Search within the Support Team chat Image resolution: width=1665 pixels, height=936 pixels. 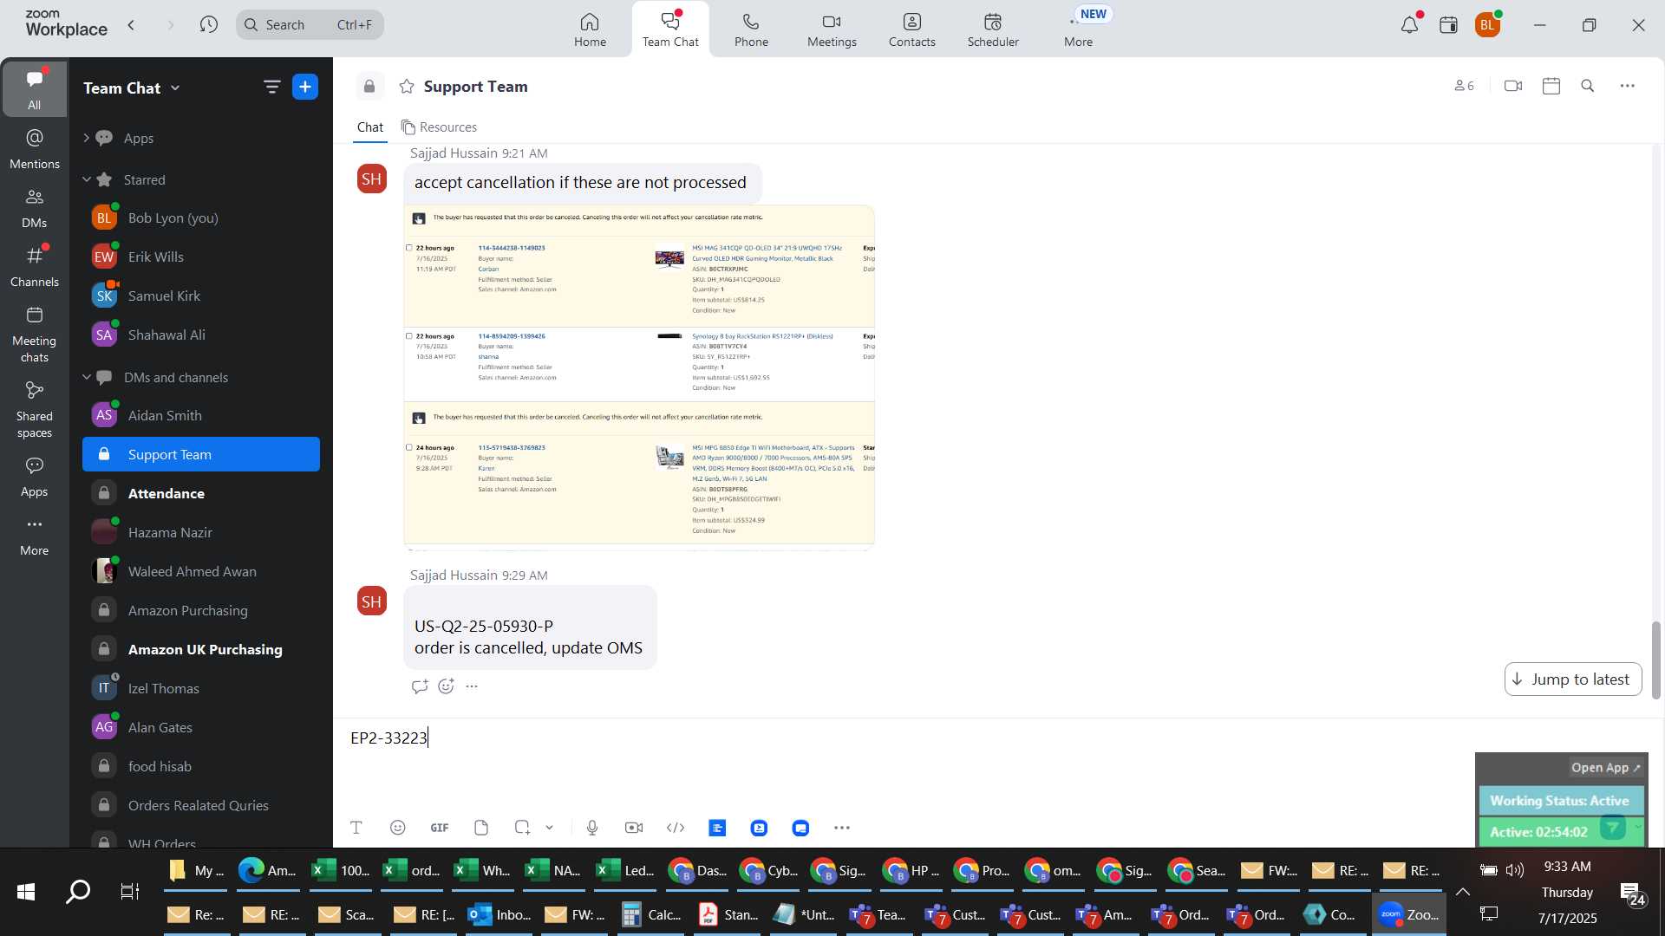(x=1588, y=86)
